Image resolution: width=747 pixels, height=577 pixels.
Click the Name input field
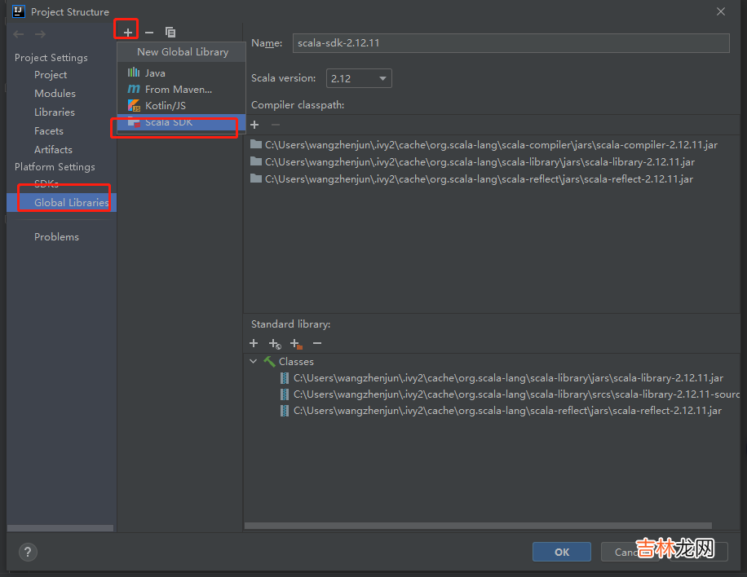pos(511,43)
